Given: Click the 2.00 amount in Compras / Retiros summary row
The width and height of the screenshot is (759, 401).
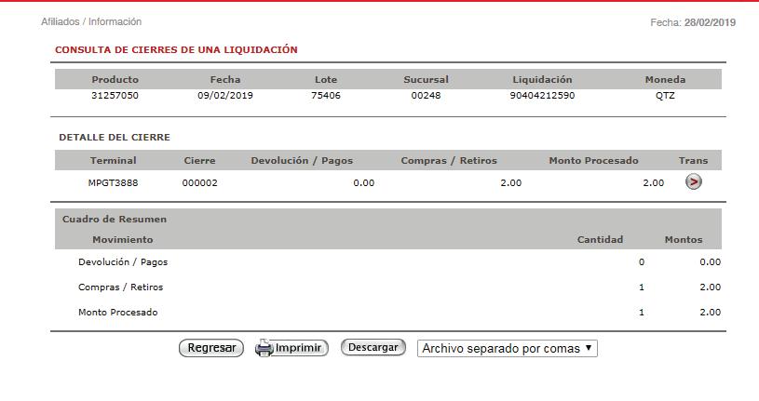Looking at the screenshot, I should pos(711,287).
